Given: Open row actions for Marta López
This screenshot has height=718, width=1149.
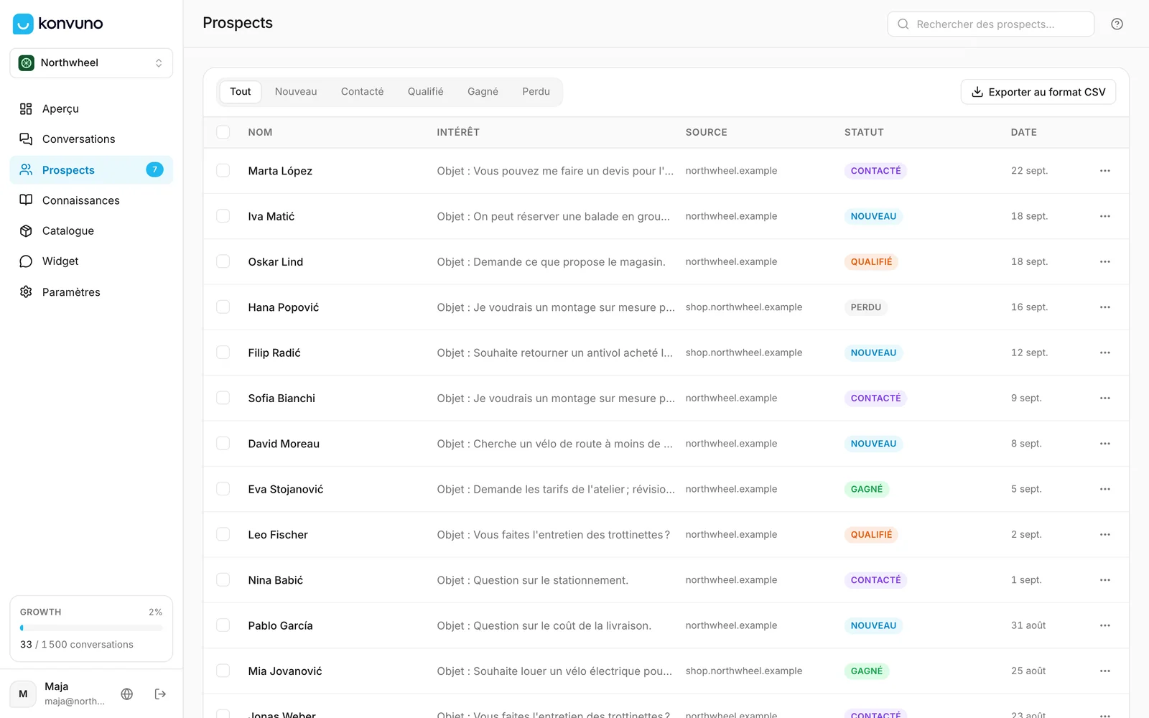Looking at the screenshot, I should [1104, 171].
